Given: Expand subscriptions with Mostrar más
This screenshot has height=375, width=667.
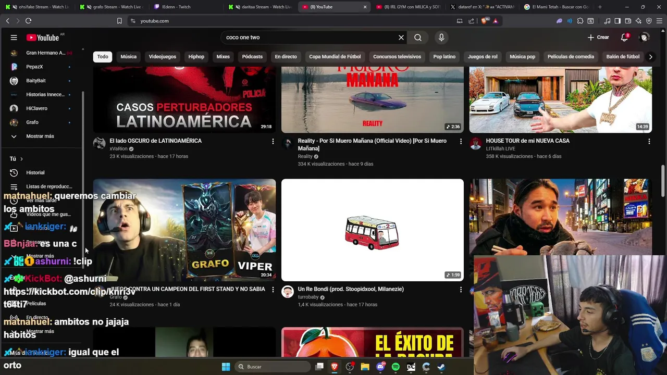Looking at the screenshot, I should 40,136.
